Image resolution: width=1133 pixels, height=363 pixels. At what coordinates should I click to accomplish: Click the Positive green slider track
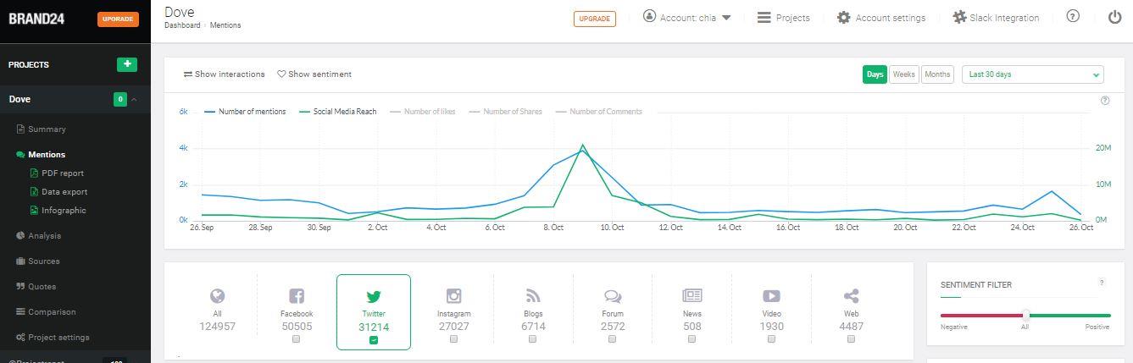tap(1069, 316)
